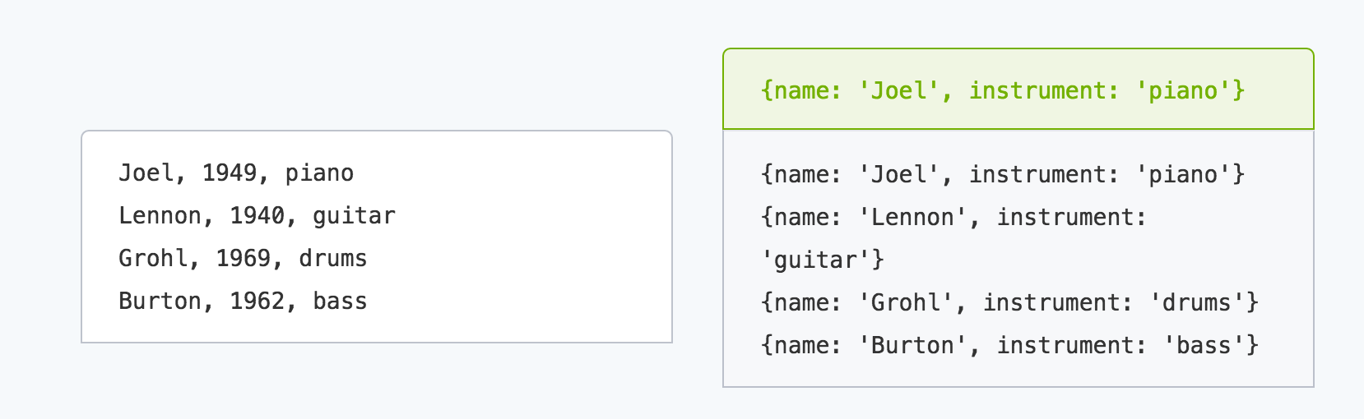Click 'Burton' in the output object list
This screenshot has width=1364, height=419.
coord(912,345)
